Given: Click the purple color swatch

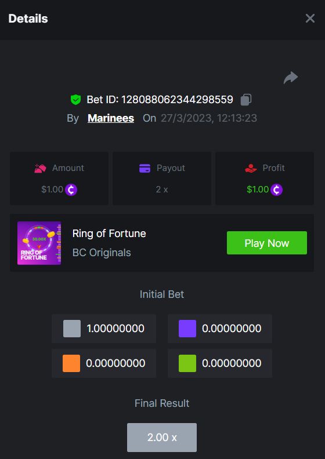Looking at the screenshot, I should tap(187, 329).
